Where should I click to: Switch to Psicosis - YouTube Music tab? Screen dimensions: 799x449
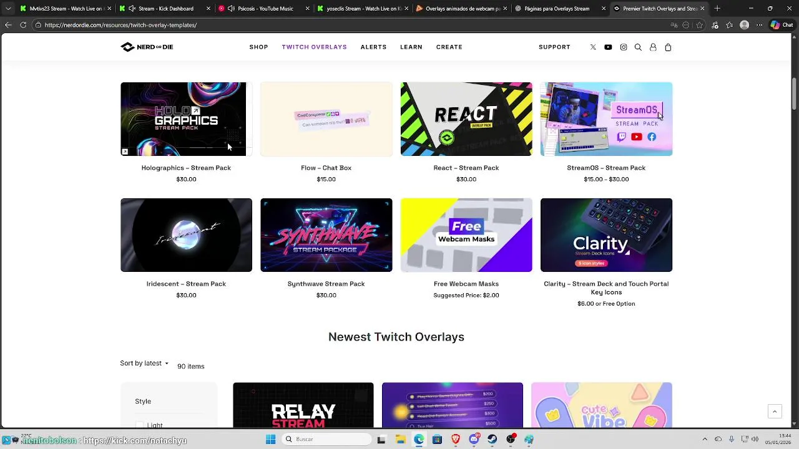tap(265, 9)
